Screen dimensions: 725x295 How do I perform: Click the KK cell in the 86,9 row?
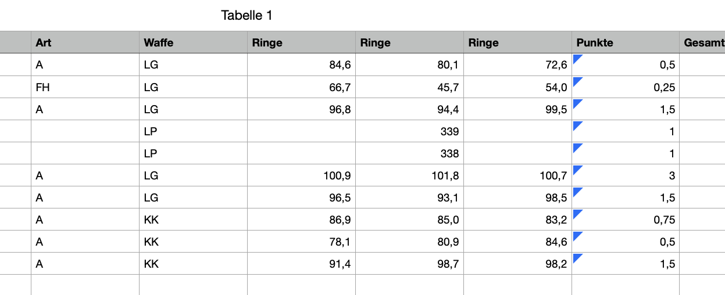tap(193, 220)
